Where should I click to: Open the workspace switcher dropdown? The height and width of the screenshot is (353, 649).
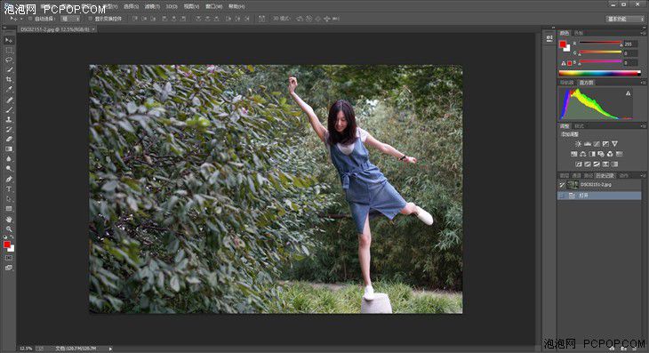pos(625,19)
